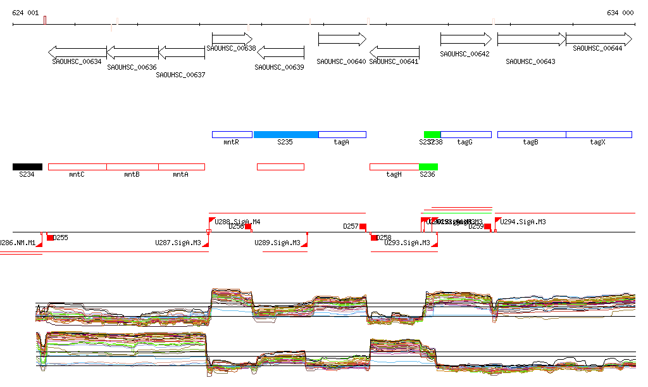
Task: Click the U293.SigA.M3 promoter flag
Action: pyautogui.click(x=434, y=244)
